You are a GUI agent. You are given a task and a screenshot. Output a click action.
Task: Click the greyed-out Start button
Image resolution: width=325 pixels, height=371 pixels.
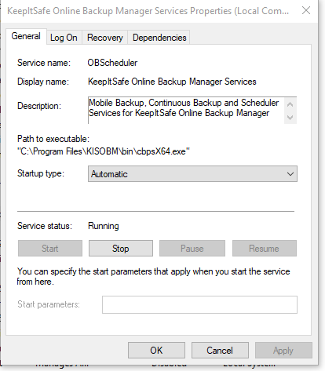(x=50, y=249)
